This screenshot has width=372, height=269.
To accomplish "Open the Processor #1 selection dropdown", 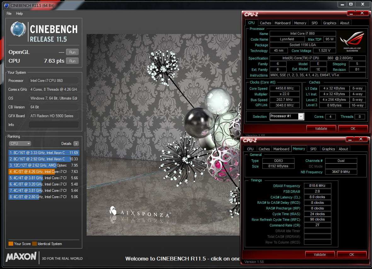I will coord(301,117).
